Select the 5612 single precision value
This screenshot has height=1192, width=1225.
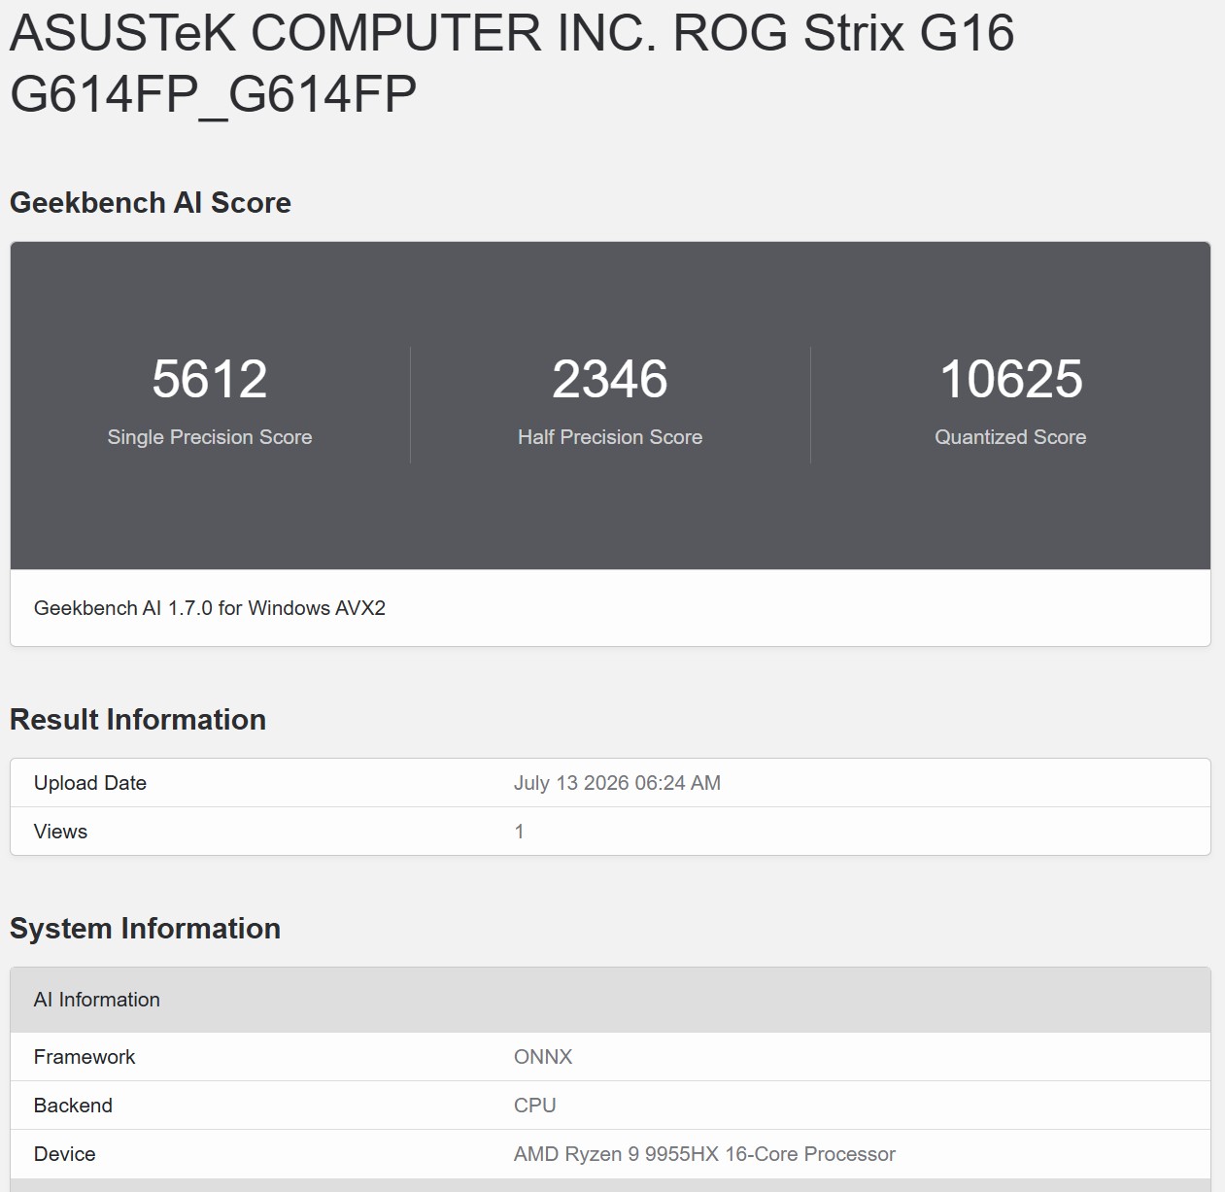click(210, 379)
